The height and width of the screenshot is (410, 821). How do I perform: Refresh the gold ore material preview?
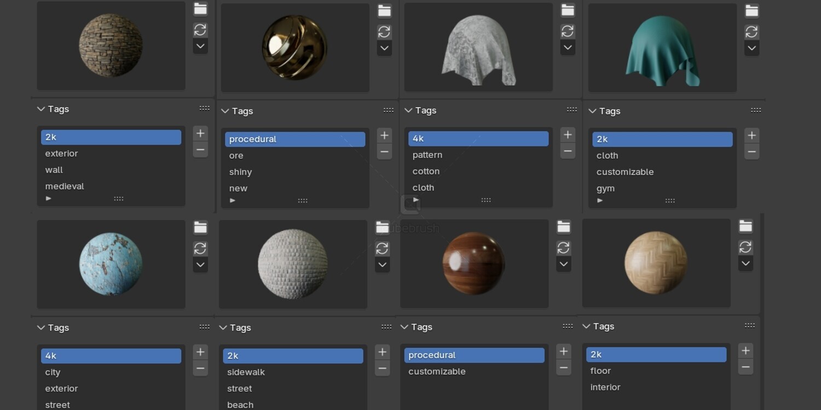point(384,32)
